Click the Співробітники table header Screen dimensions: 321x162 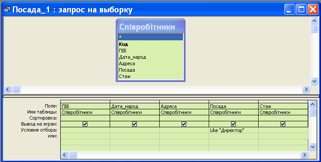[x=151, y=27]
